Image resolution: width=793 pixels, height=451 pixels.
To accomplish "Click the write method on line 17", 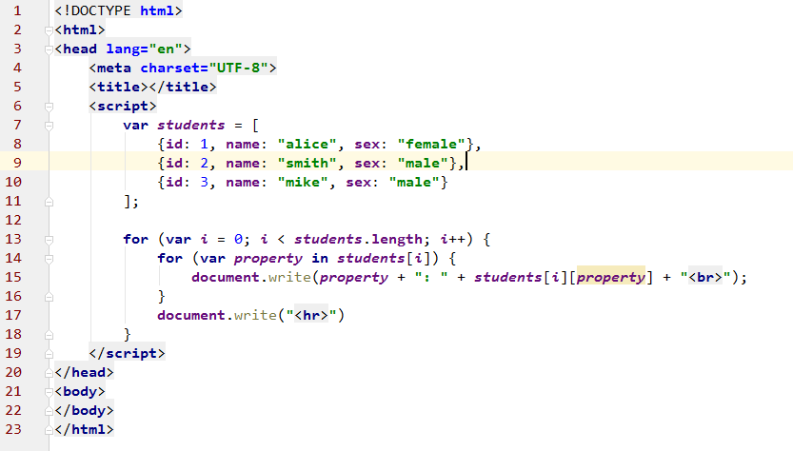I will tap(255, 316).
